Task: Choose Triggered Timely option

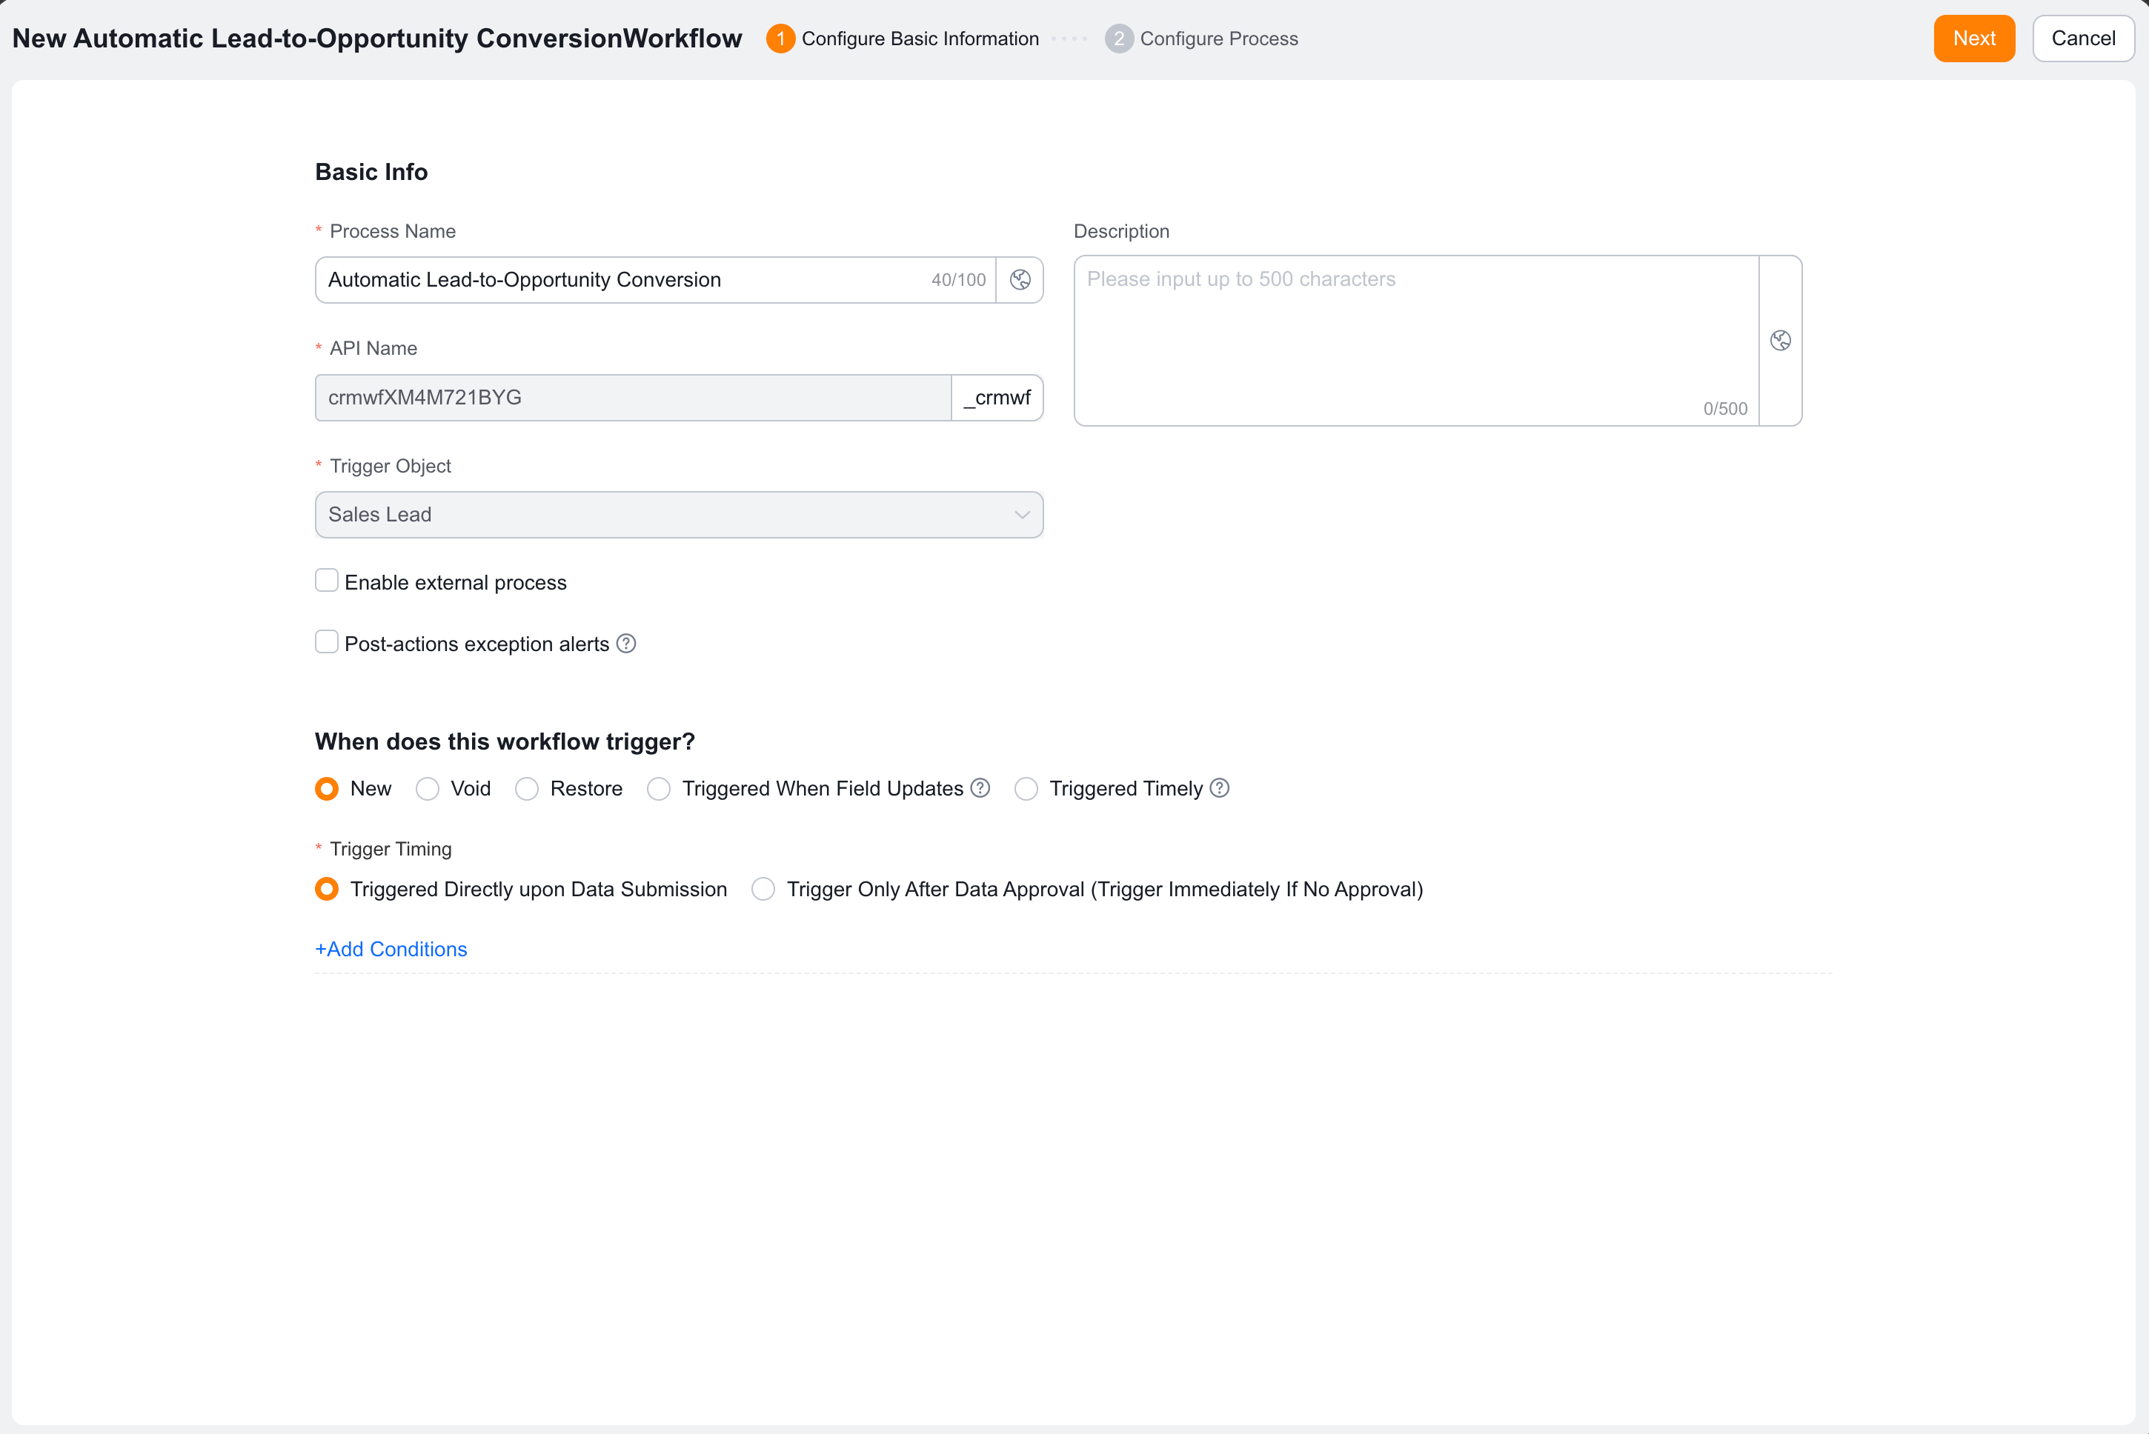Action: coord(1026,788)
